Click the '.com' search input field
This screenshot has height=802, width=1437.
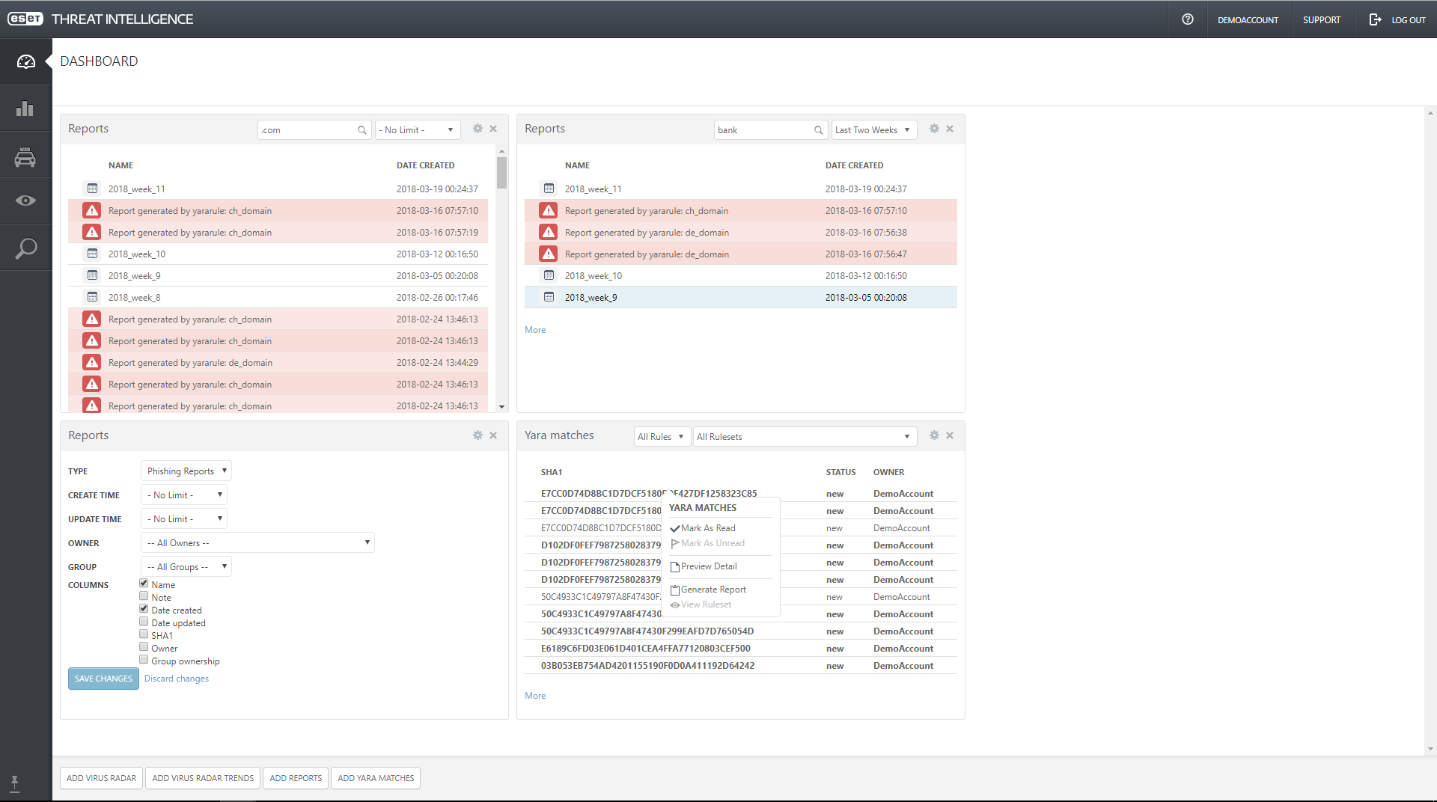[x=307, y=130]
